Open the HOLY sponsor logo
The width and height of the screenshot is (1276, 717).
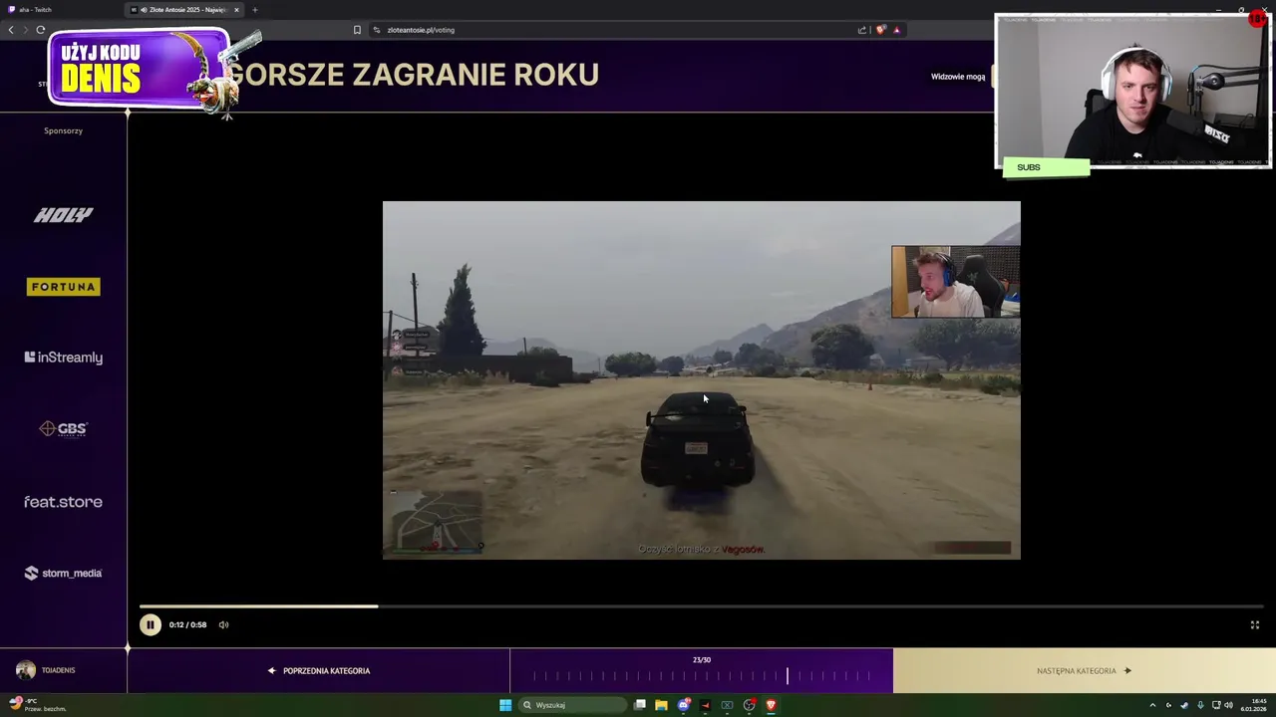(63, 215)
